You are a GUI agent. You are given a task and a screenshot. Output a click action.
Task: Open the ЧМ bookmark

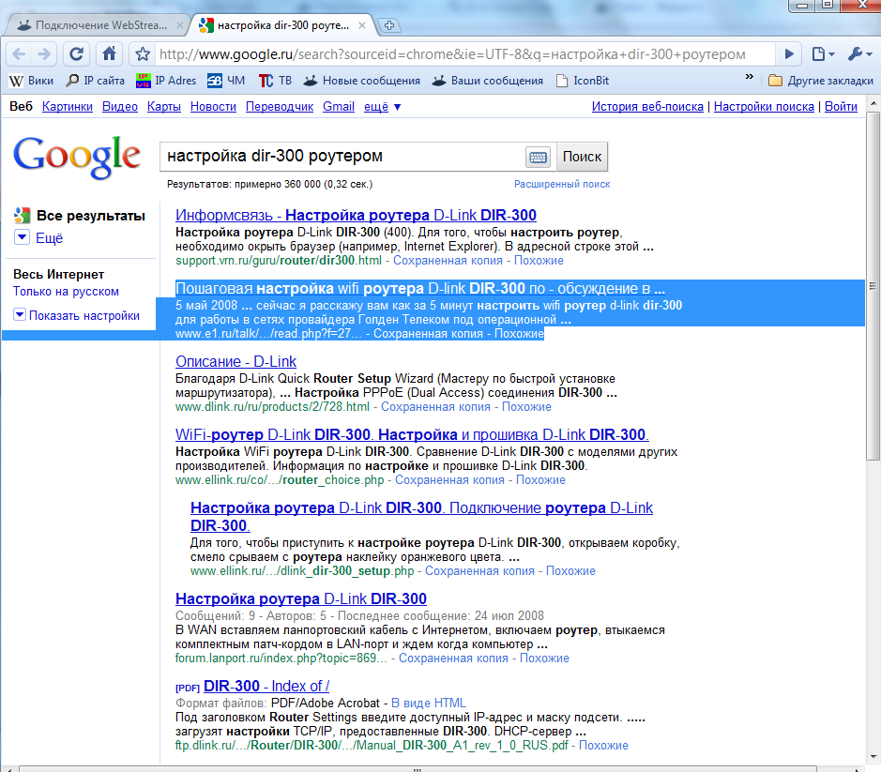[226, 81]
